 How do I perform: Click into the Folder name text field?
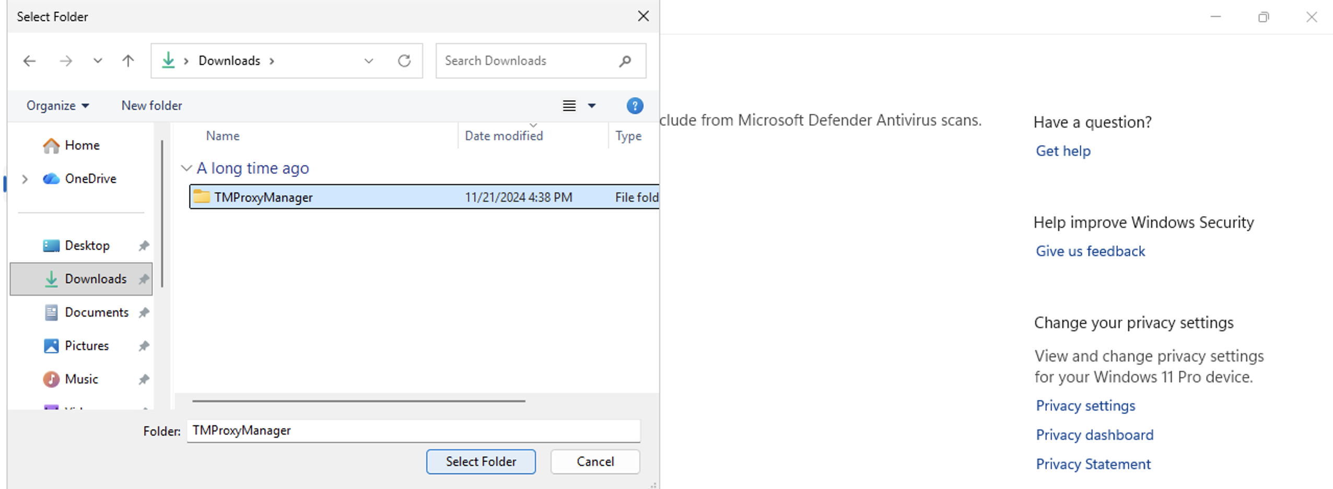pyautogui.click(x=413, y=431)
